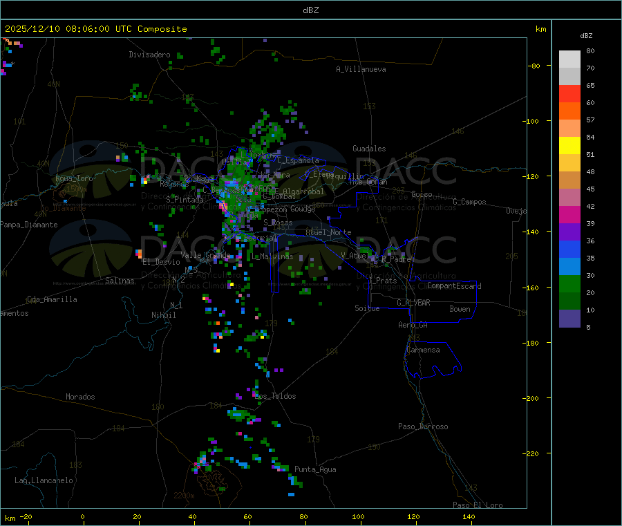Image resolution: width=622 pixels, height=526 pixels.
Task: Click the Paso_Barroso label
Action: (x=423, y=426)
